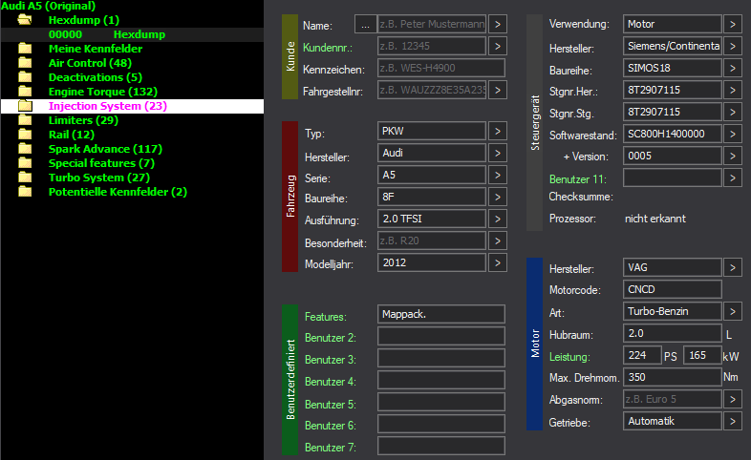Click the dark red Fahrzeug section bar
The width and height of the screenshot is (751, 460).
click(290, 197)
